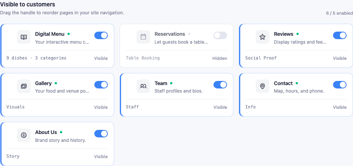Click 'Brand story and history.' description
Image resolution: width=353 pixels, height=166 pixels.
coord(61,140)
